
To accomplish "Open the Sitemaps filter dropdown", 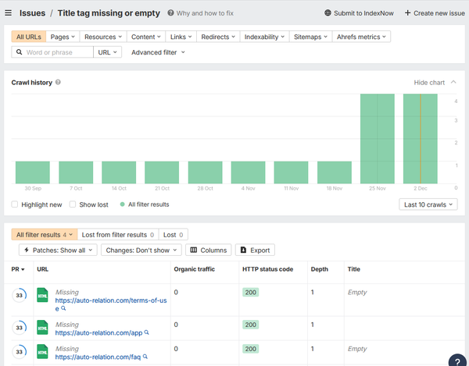I will 310,37.
